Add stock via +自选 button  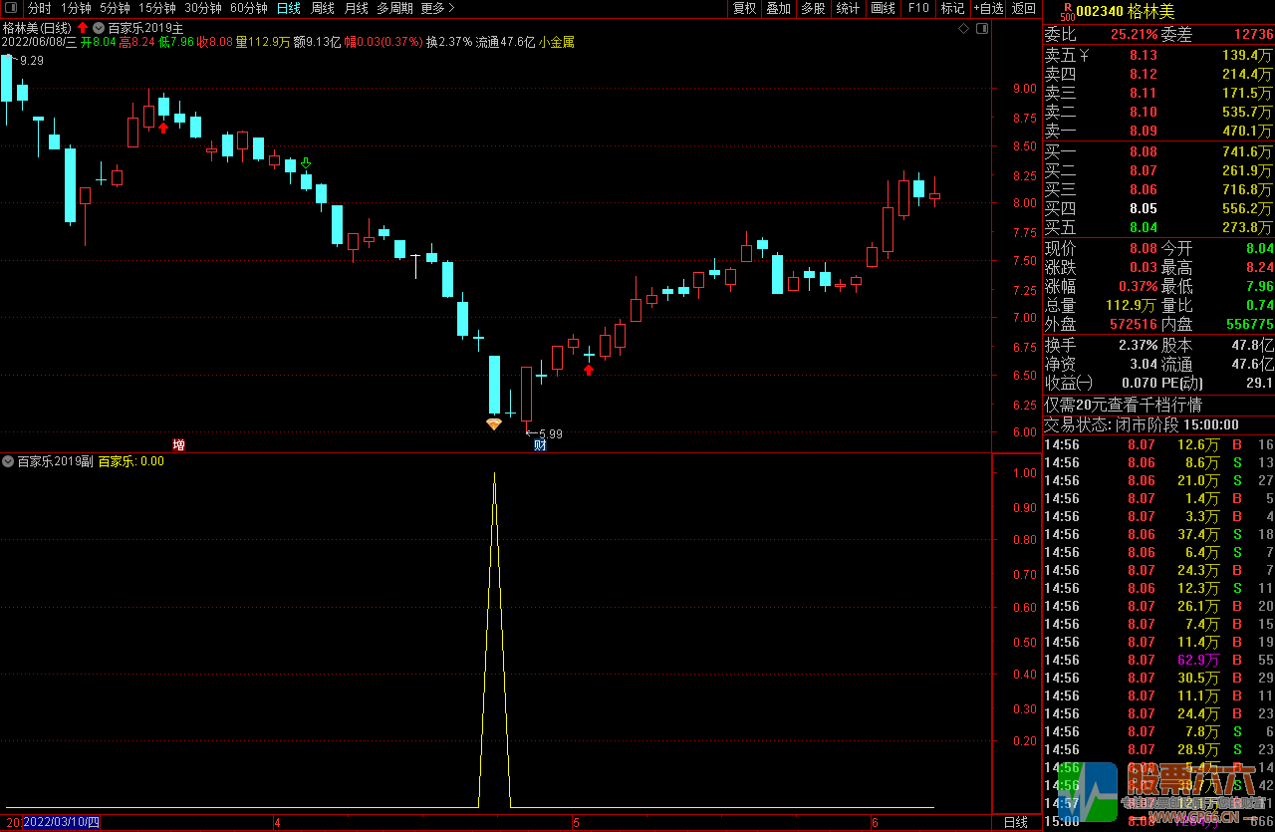988,8
